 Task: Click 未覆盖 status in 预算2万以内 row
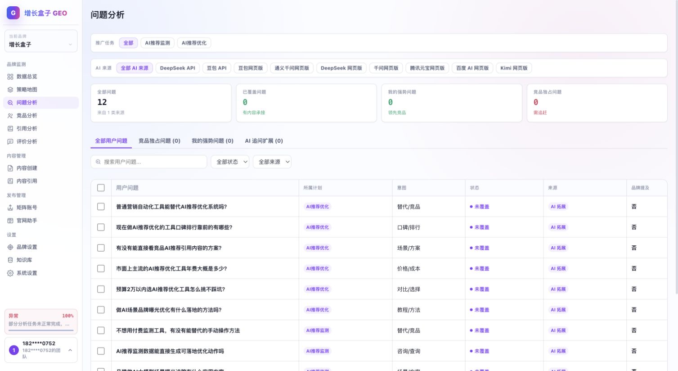tap(480, 289)
